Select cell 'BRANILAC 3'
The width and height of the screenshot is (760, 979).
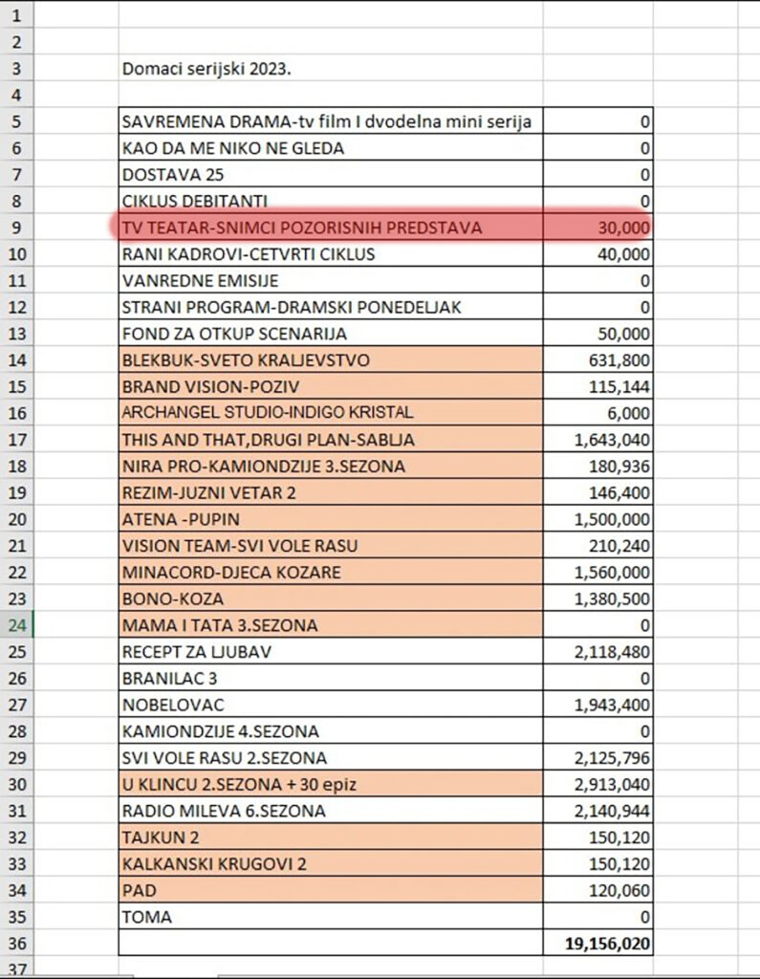(x=331, y=678)
